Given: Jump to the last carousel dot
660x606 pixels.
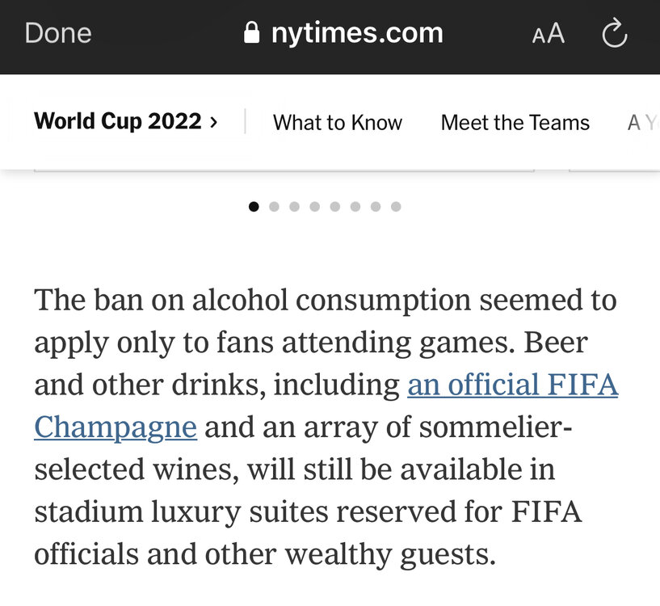Looking at the screenshot, I should [396, 207].
